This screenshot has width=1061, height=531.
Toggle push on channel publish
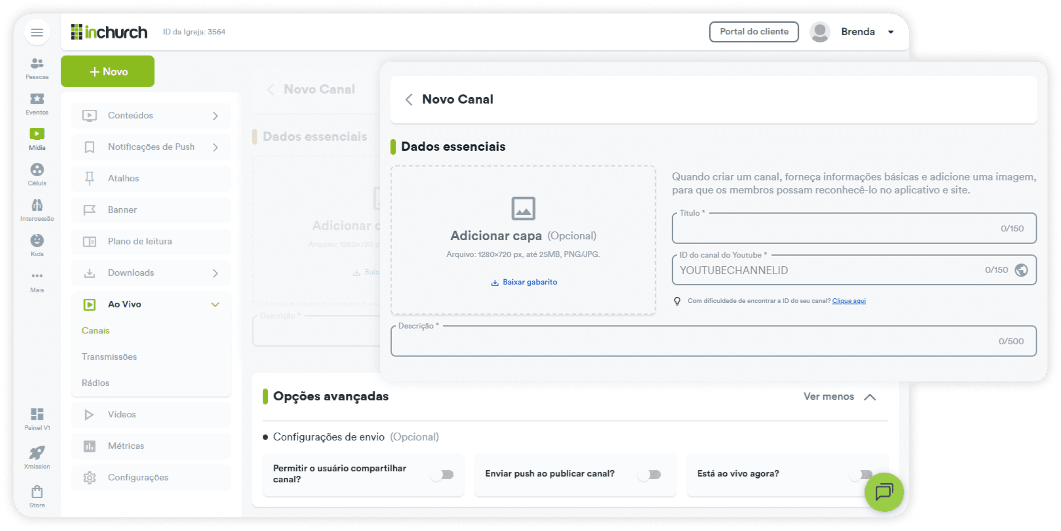pos(649,475)
